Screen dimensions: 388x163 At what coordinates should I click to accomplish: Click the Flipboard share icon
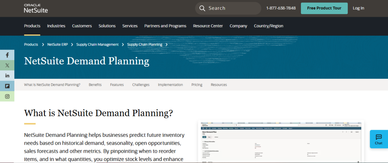7,86
